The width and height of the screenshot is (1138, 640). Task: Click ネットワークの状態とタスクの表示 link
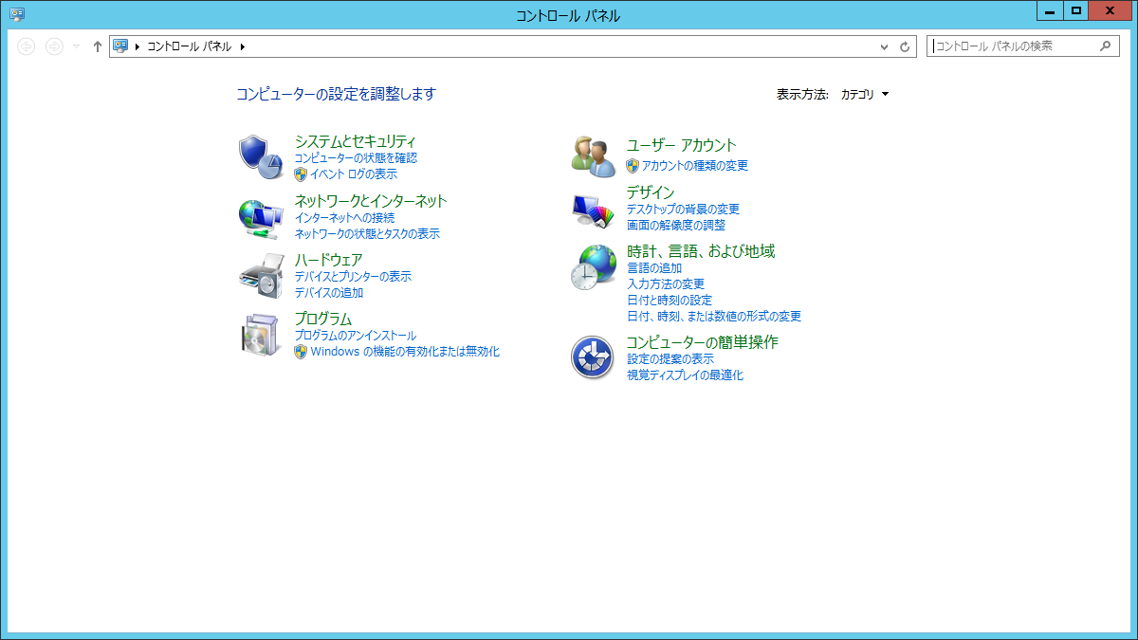click(x=367, y=234)
